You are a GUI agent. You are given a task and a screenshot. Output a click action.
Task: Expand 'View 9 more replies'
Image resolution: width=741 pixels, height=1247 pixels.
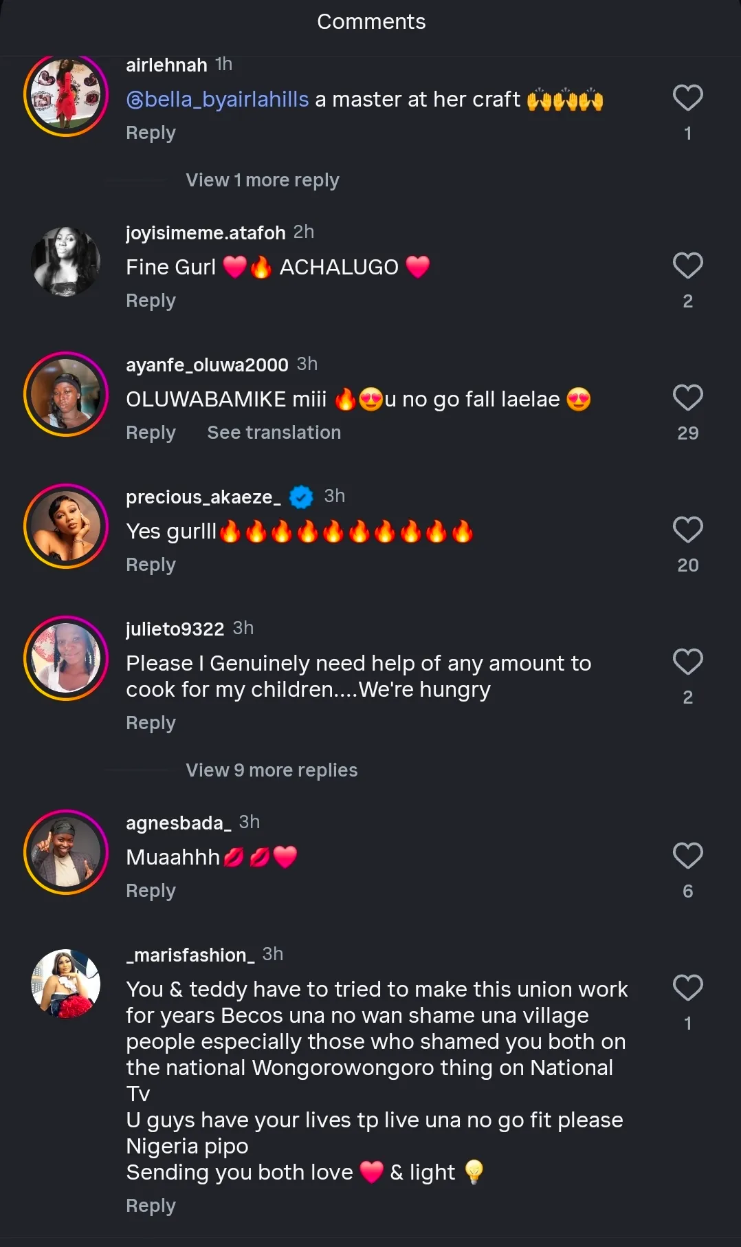click(272, 770)
